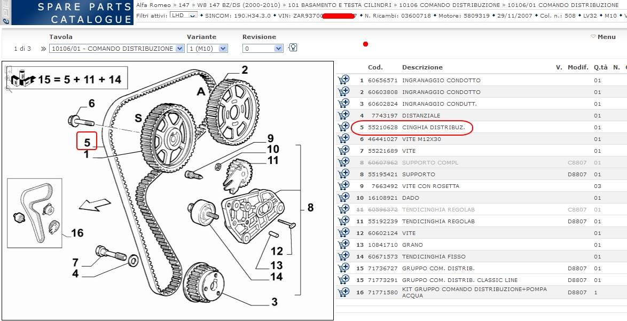Click the Spare Parts Catalogue logo
The image size is (627, 321).
[x=66, y=12]
